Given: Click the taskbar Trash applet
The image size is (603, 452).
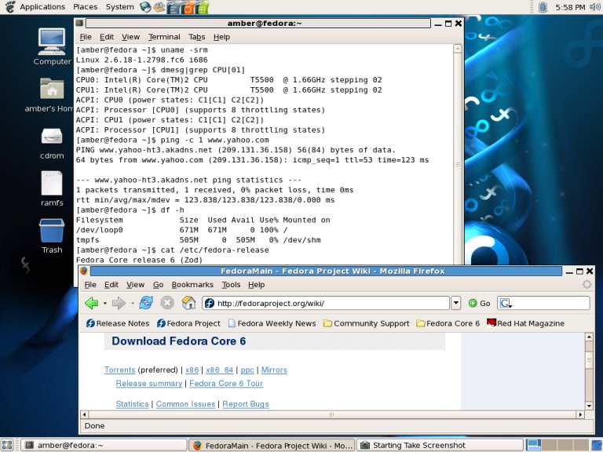Looking at the screenshot, I should click(x=595, y=445).
